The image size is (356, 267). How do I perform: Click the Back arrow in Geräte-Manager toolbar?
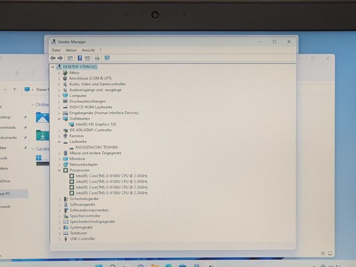pos(53,58)
